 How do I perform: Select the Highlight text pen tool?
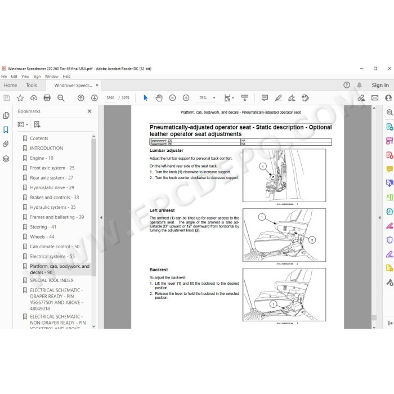pyautogui.click(x=278, y=98)
